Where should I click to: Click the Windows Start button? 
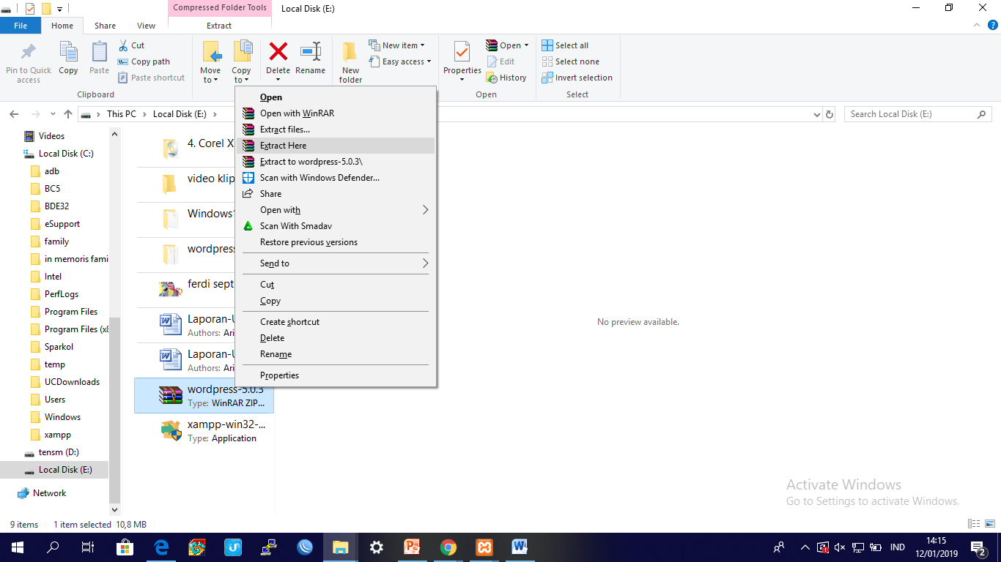pos(17,547)
